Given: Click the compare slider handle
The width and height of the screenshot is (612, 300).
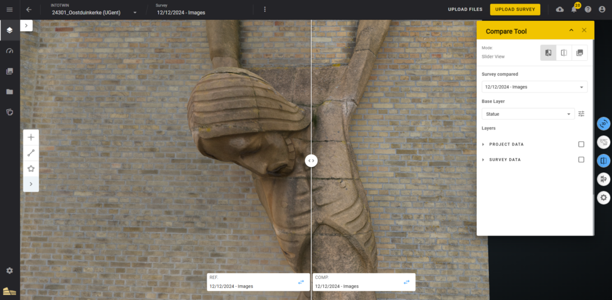Looking at the screenshot, I should 311,160.
